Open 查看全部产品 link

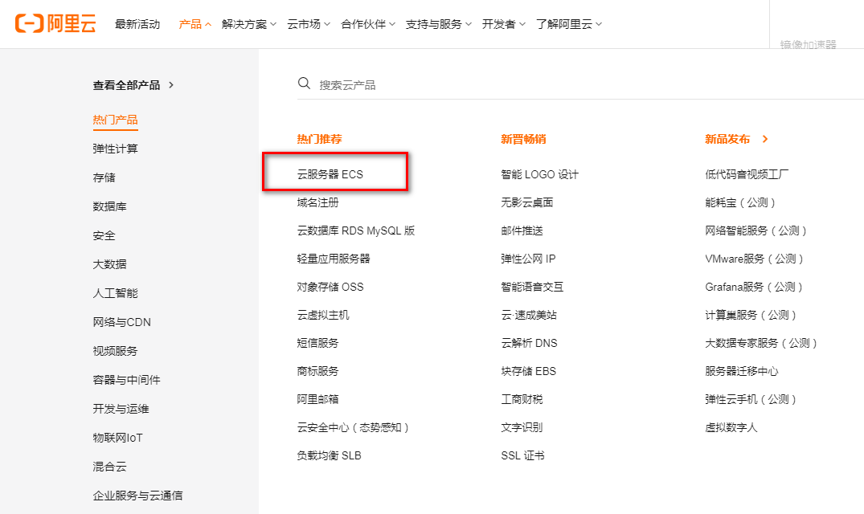[x=126, y=85]
